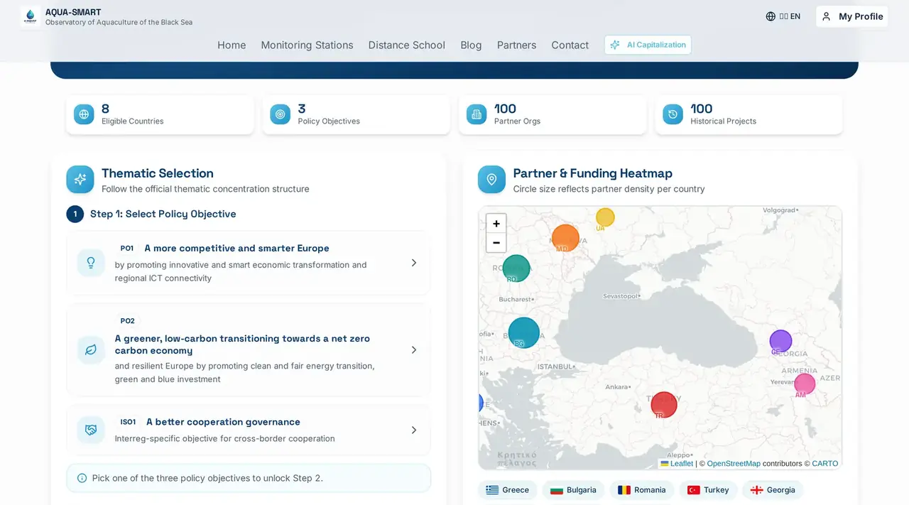Screen dimensions: 909x505
Task: Go to the Home page
Action: [x=232, y=45]
